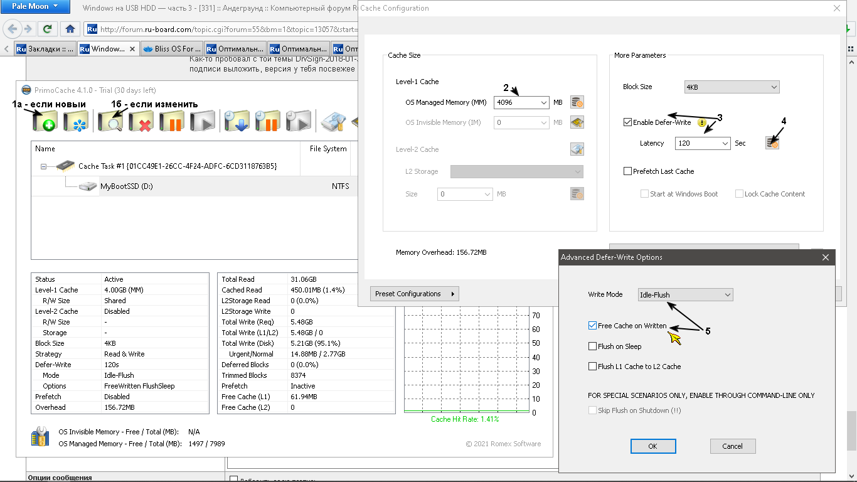Click the clock drive icon with orange pause bars
Screen dimensions: 857x482
click(267, 120)
